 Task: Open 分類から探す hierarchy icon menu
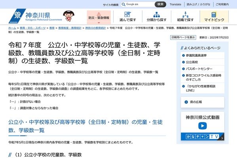point(157,17)
